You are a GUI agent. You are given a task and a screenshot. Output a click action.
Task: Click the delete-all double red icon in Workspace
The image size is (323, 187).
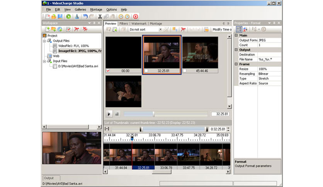[x=85, y=29]
